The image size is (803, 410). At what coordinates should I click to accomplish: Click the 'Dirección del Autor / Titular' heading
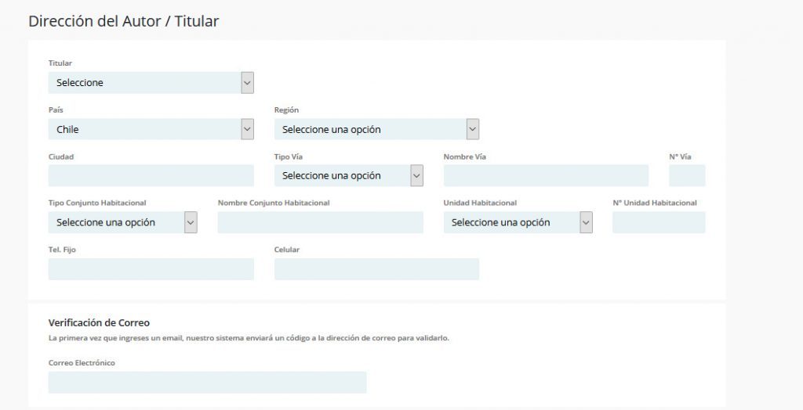(123, 21)
